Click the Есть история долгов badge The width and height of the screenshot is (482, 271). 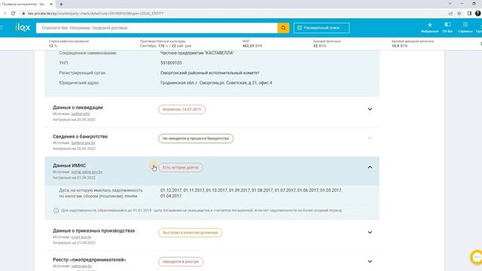pyautogui.click(x=181, y=167)
